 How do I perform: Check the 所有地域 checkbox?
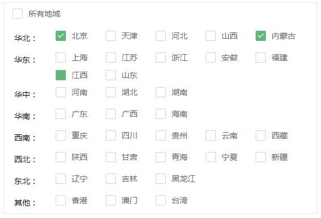point(18,14)
